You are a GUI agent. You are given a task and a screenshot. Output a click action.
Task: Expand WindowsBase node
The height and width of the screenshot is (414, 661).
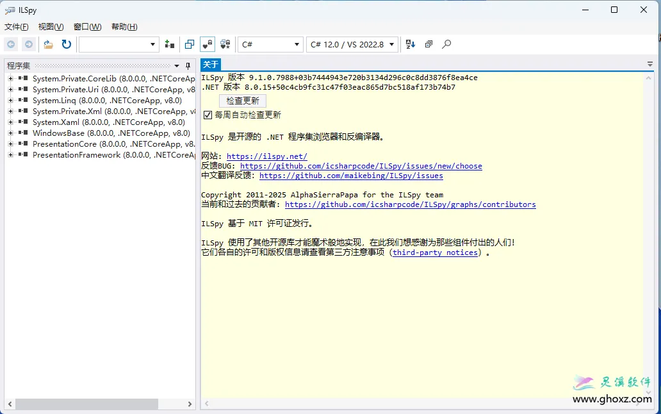[10, 133]
